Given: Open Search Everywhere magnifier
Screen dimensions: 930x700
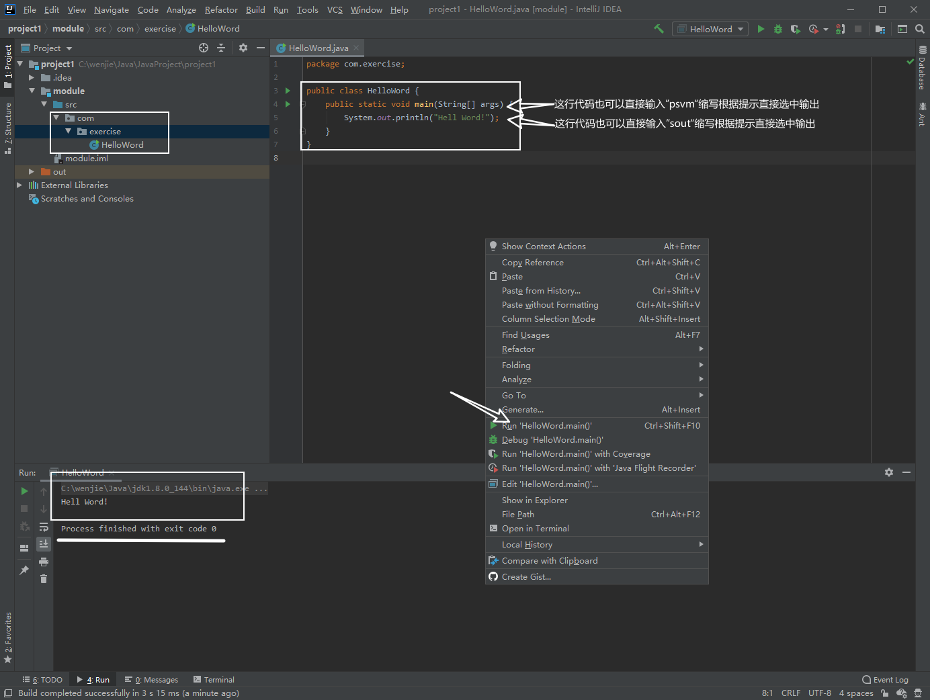Looking at the screenshot, I should pos(920,29).
